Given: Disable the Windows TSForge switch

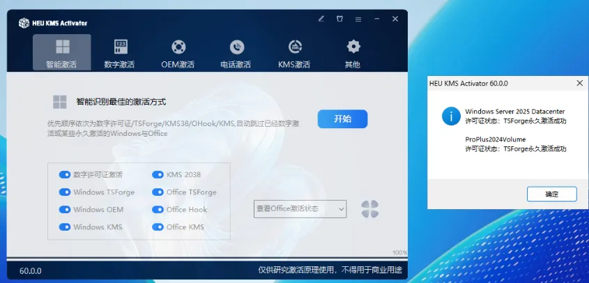Looking at the screenshot, I should pos(65,192).
